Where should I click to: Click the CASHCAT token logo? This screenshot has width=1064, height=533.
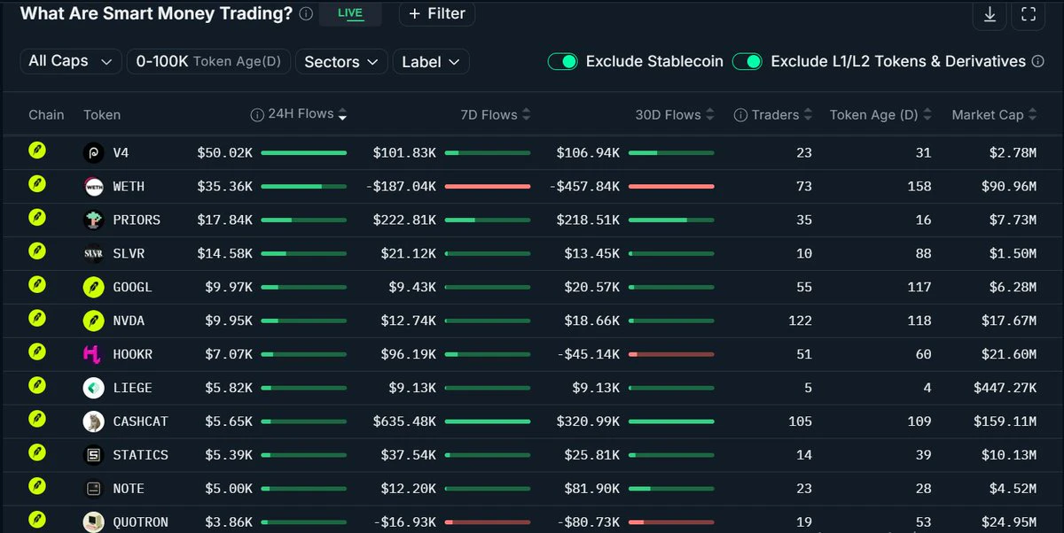coord(93,421)
